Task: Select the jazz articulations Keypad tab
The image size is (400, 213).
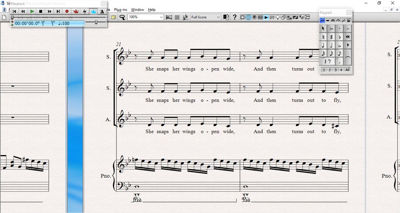Action: (343, 21)
